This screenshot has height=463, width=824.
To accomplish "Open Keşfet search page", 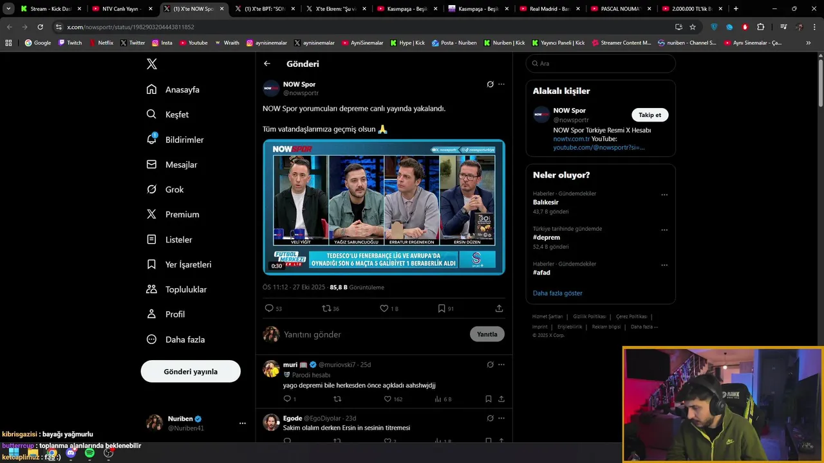I will (x=167, y=114).
